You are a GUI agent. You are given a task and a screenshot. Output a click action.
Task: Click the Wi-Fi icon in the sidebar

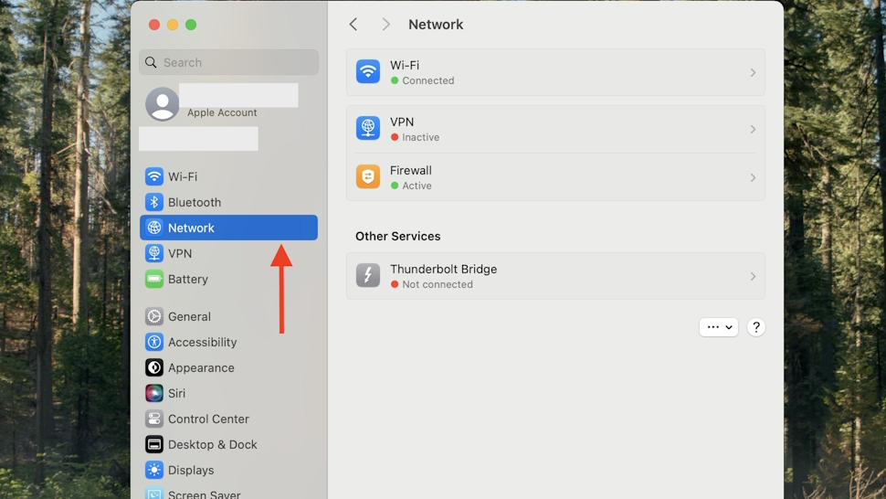pos(153,176)
